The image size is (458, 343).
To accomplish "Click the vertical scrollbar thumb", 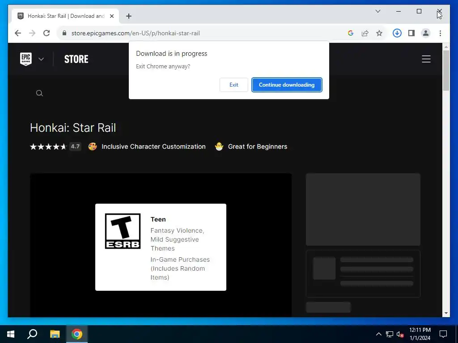I will coord(446,71).
